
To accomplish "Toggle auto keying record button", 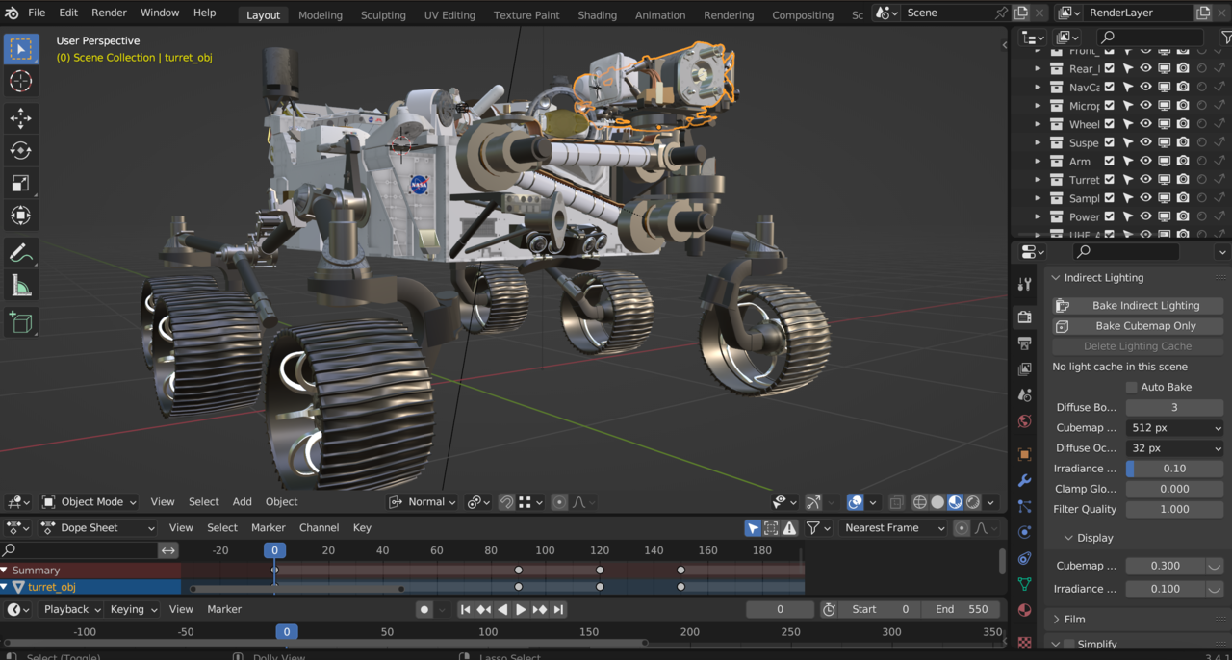I will pos(423,609).
